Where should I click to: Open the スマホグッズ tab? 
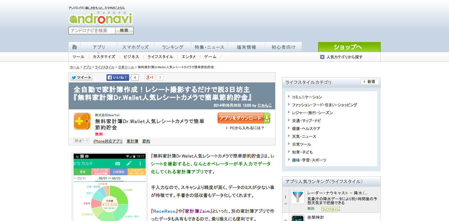click(135, 47)
